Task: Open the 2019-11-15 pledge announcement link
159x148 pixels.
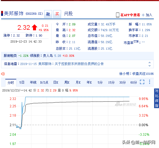Action: (x=62, y=64)
